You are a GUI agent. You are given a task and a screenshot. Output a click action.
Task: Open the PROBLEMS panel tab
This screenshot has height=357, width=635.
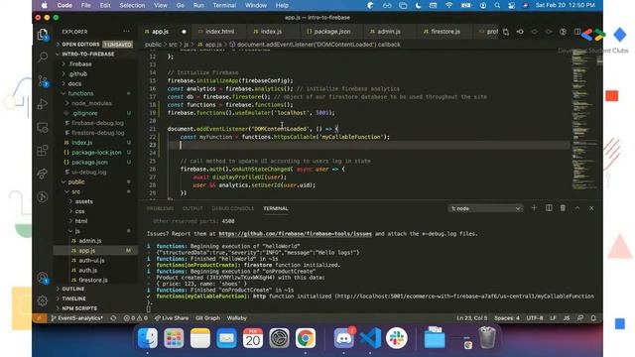click(160, 208)
